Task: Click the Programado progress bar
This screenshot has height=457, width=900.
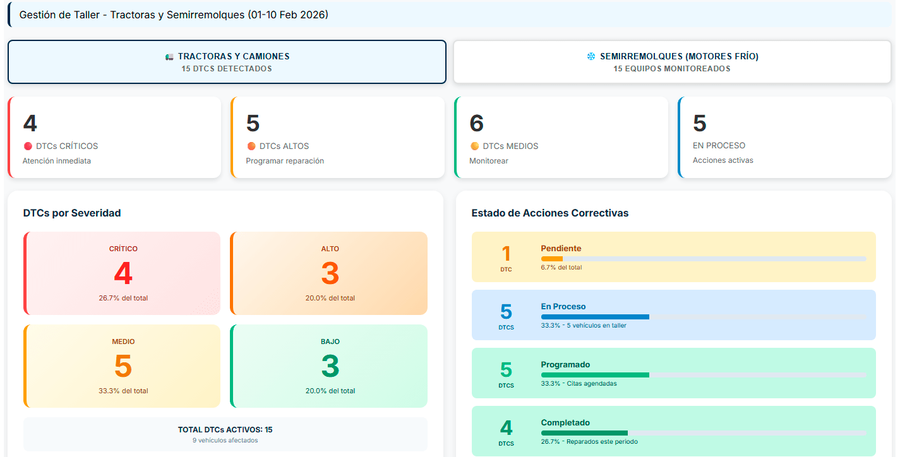Action: (x=703, y=375)
